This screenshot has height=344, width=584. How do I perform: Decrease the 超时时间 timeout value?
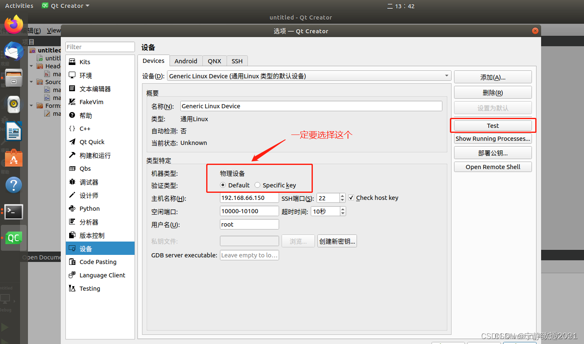point(343,214)
